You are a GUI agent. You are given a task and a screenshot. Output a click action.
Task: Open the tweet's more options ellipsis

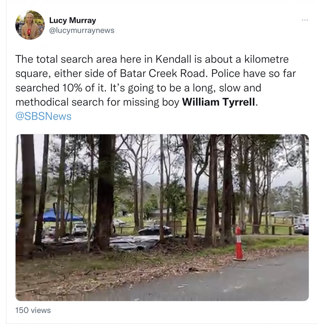click(x=305, y=20)
